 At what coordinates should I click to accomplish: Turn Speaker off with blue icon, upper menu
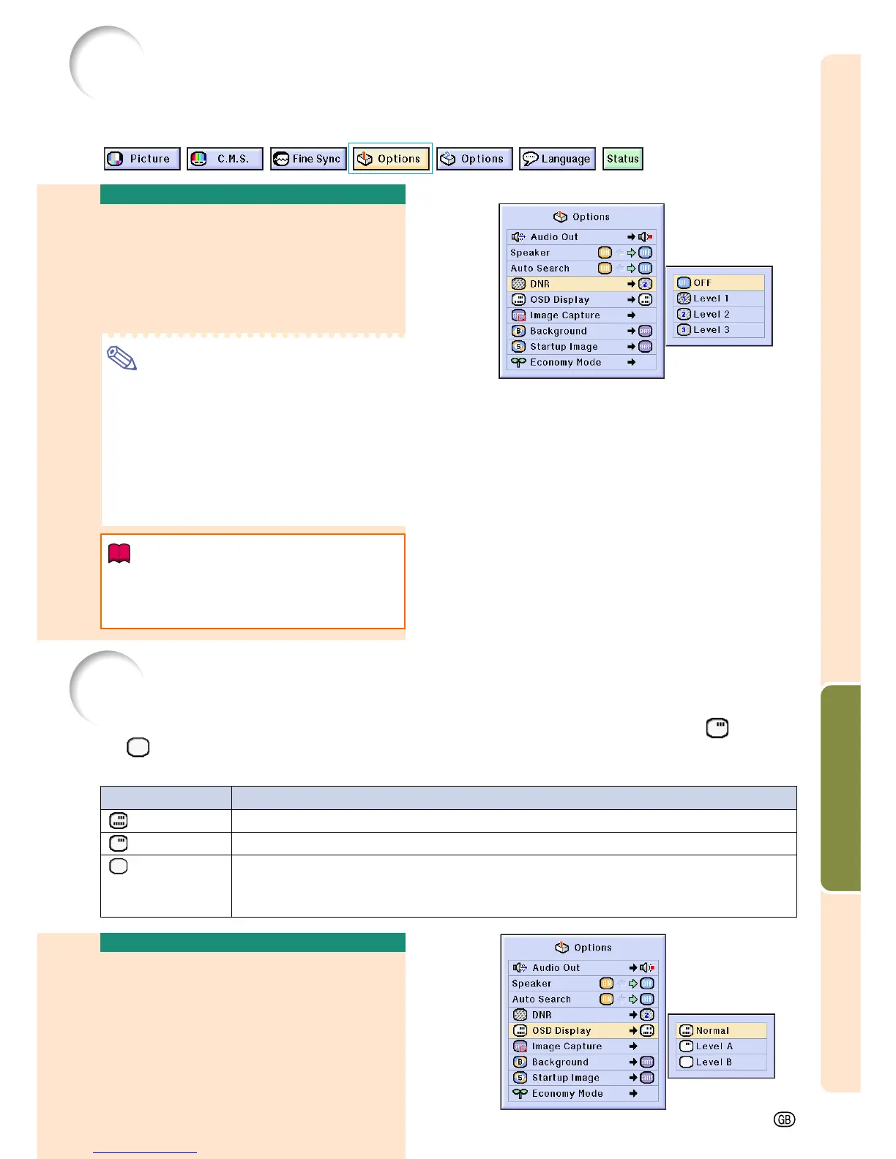coord(645,252)
